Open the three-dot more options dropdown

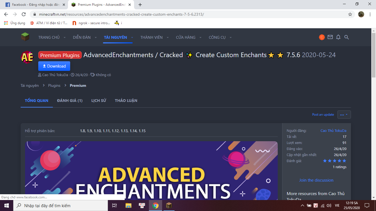(x=344, y=115)
